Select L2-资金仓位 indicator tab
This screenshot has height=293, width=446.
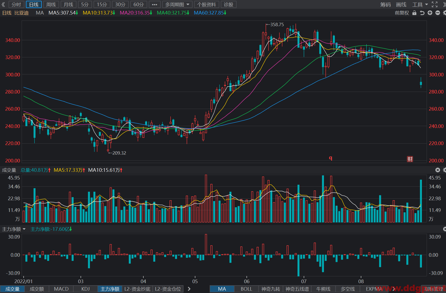pyautogui.click(x=168, y=289)
